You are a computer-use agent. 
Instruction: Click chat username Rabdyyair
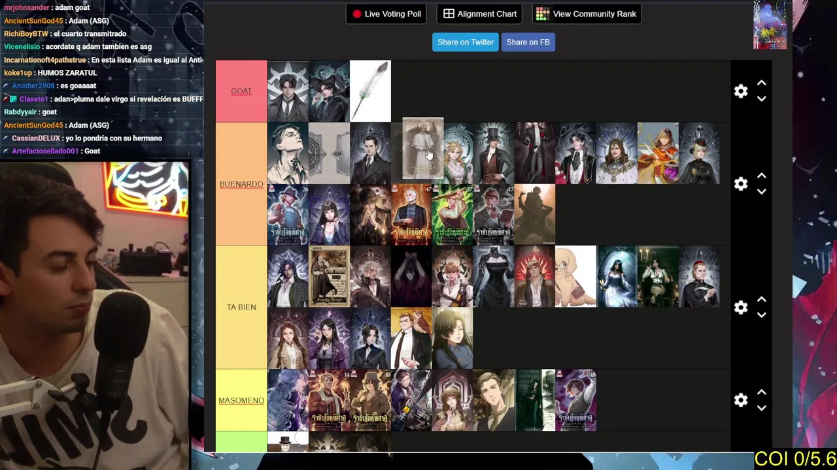point(21,112)
